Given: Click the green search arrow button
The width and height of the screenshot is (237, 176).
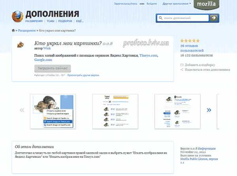Looking at the screenshot, I should tap(214, 18).
